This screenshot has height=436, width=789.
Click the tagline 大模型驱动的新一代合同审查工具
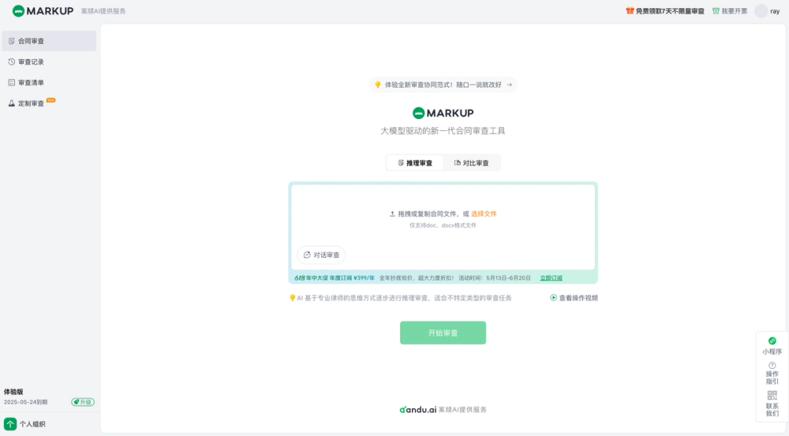[x=443, y=131]
